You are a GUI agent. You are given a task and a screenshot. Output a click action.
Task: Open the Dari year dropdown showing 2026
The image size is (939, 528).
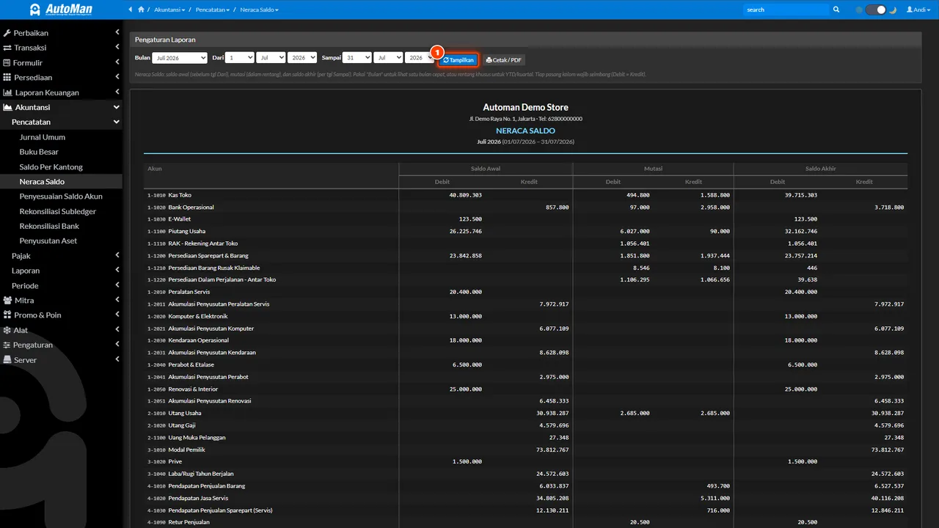click(302, 57)
